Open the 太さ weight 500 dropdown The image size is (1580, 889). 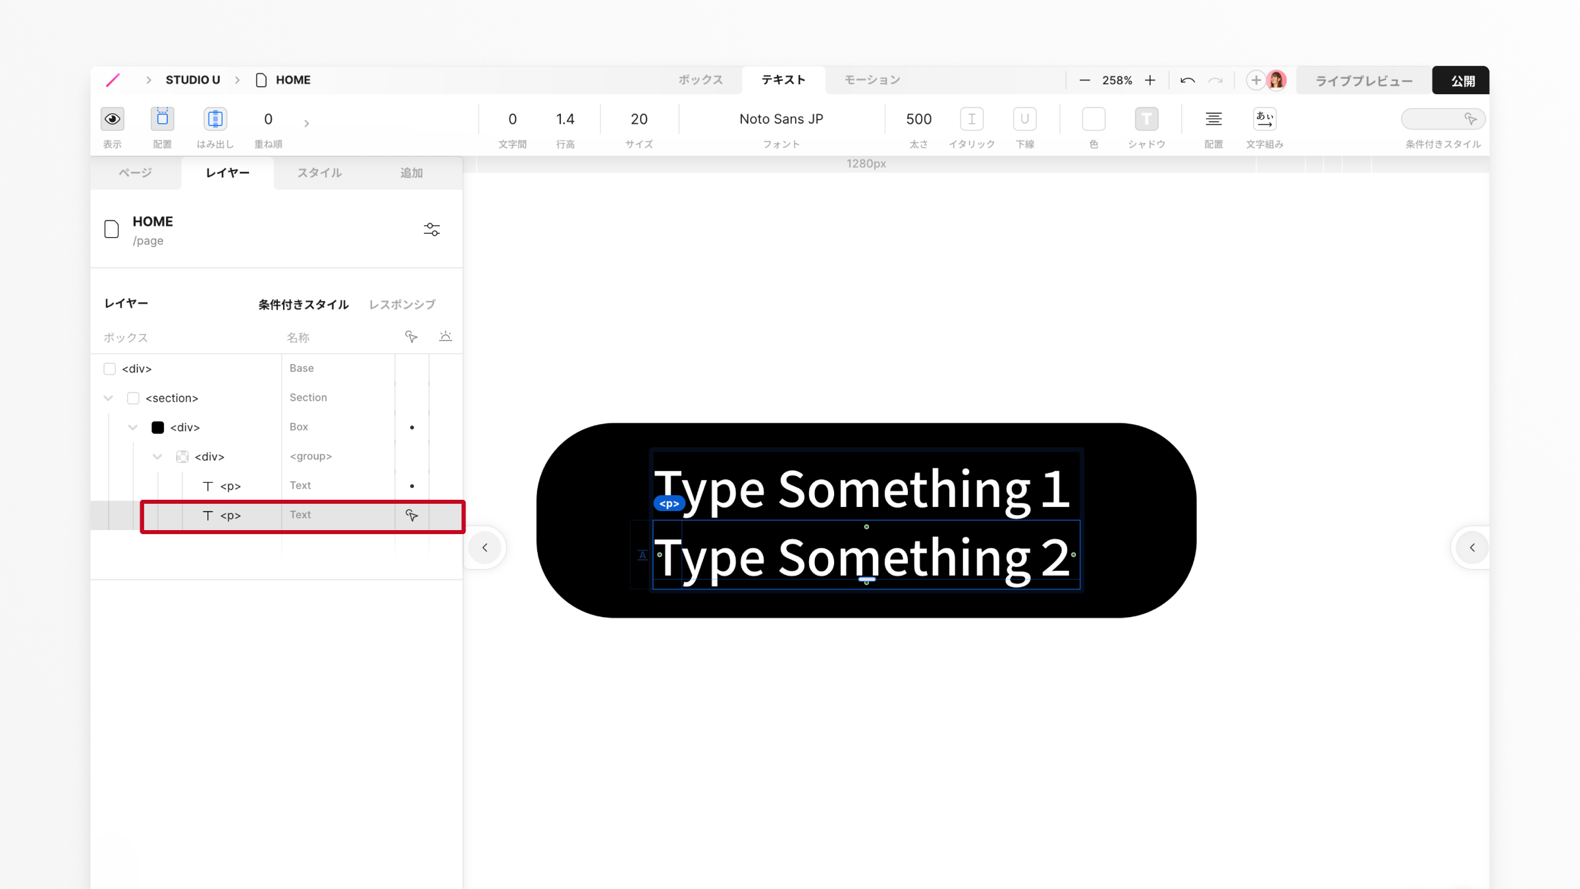click(918, 119)
